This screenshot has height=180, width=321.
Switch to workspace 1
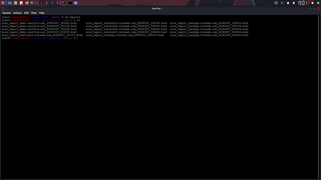tap(41, 3)
